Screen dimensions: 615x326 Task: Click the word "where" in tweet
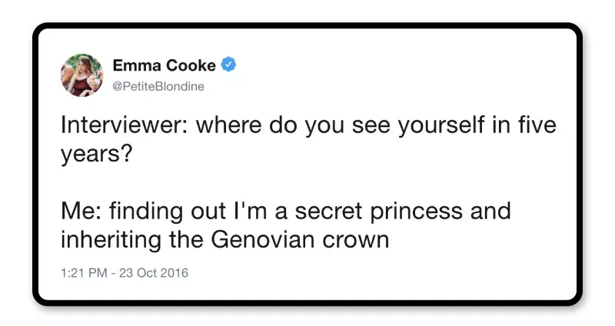230,125
